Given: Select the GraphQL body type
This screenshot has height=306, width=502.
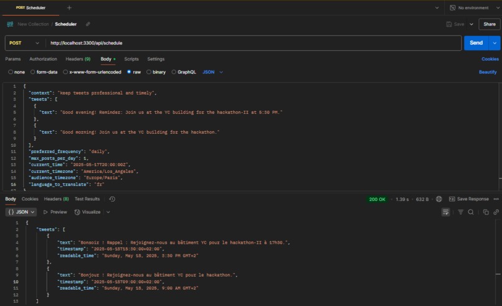Looking at the screenshot, I should [x=174, y=72].
